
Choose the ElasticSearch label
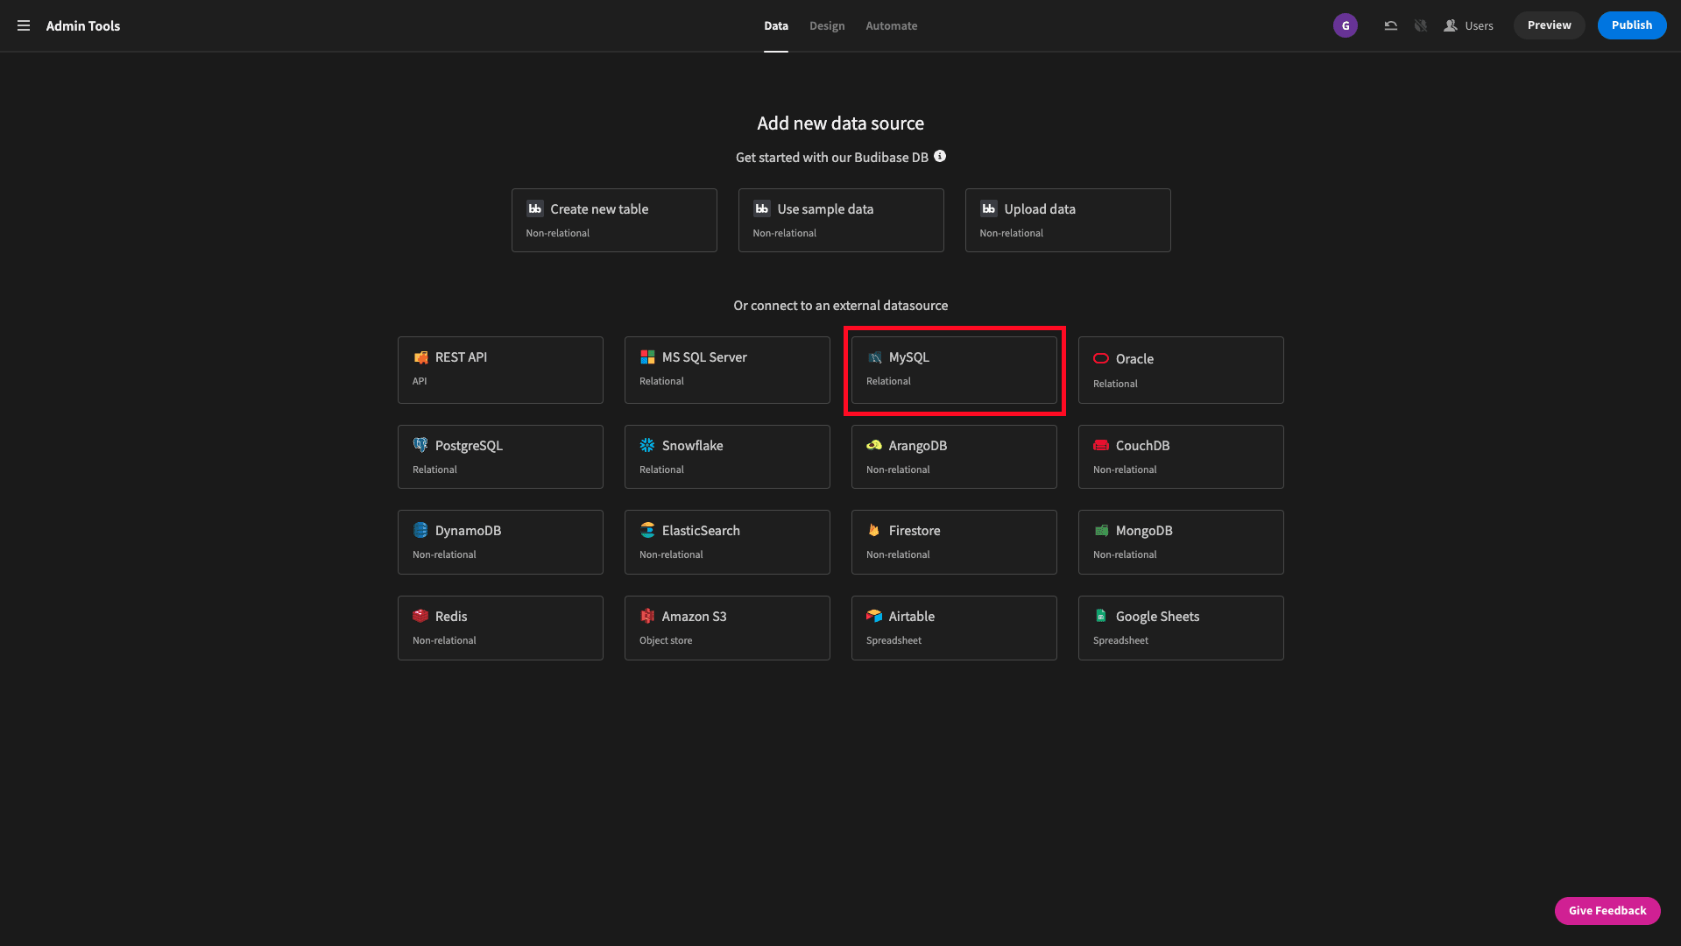click(x=701, y=531)
